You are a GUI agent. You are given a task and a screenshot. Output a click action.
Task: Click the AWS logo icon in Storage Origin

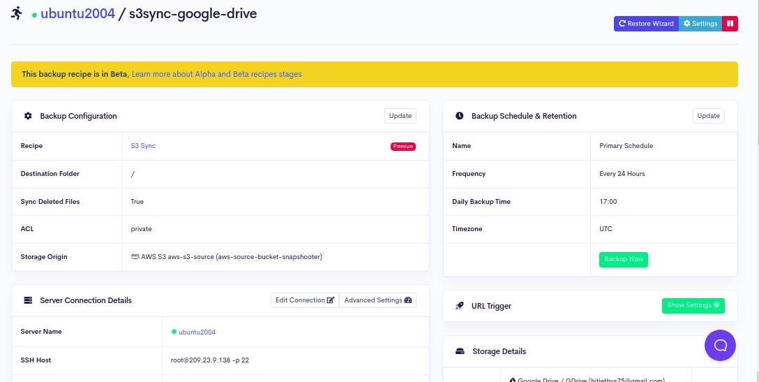135,256
